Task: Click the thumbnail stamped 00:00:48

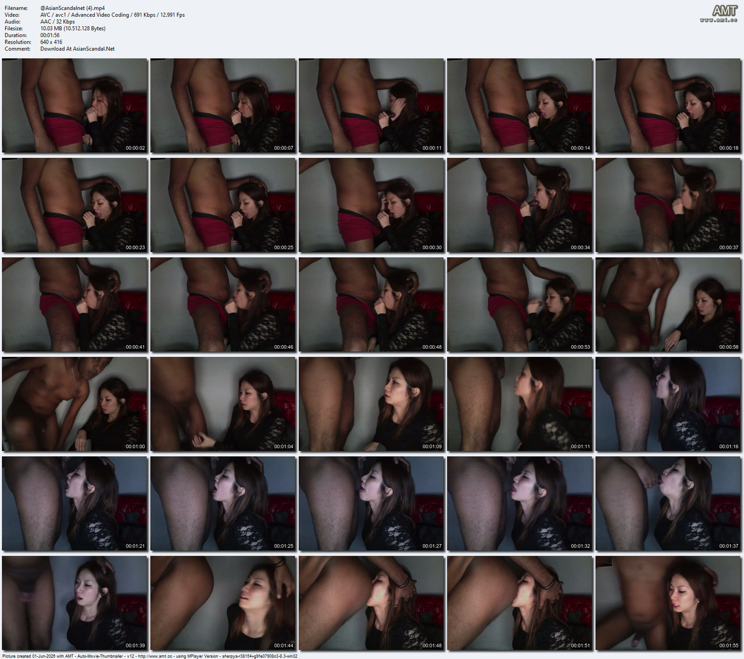Action: coord(371,305)
